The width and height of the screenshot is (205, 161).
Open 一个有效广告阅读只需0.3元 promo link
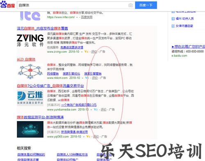79,105
